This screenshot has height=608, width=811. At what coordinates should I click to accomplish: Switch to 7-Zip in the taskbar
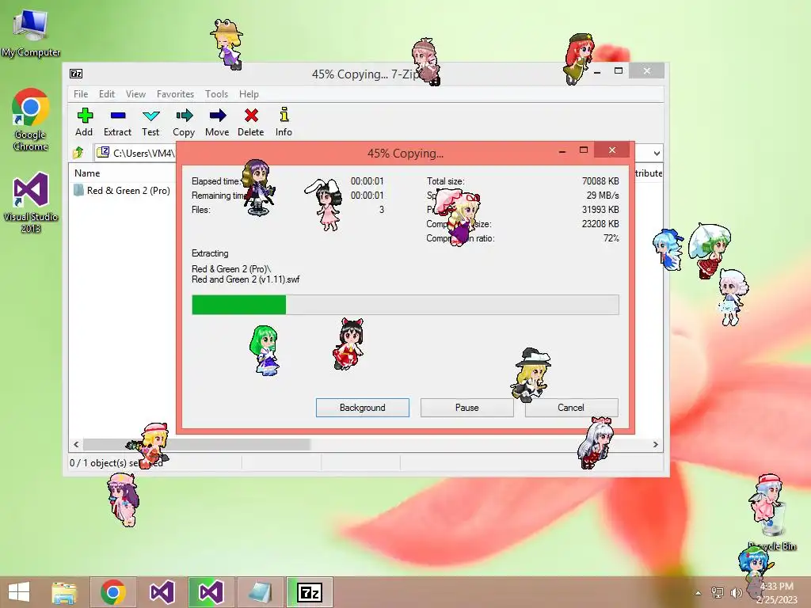pyautogui.click(x=310, y=592)
